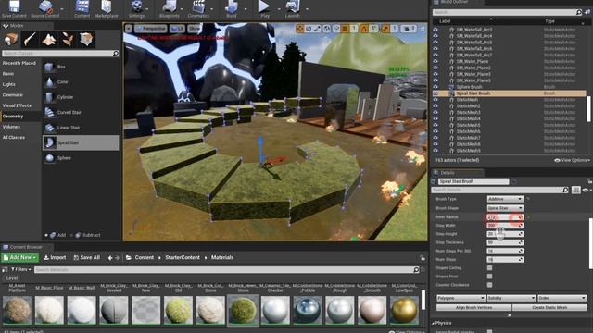593x333 pixels.
Task: Toggle visibility of Spiral Stair Brush actor
Action: click(435, 93)
